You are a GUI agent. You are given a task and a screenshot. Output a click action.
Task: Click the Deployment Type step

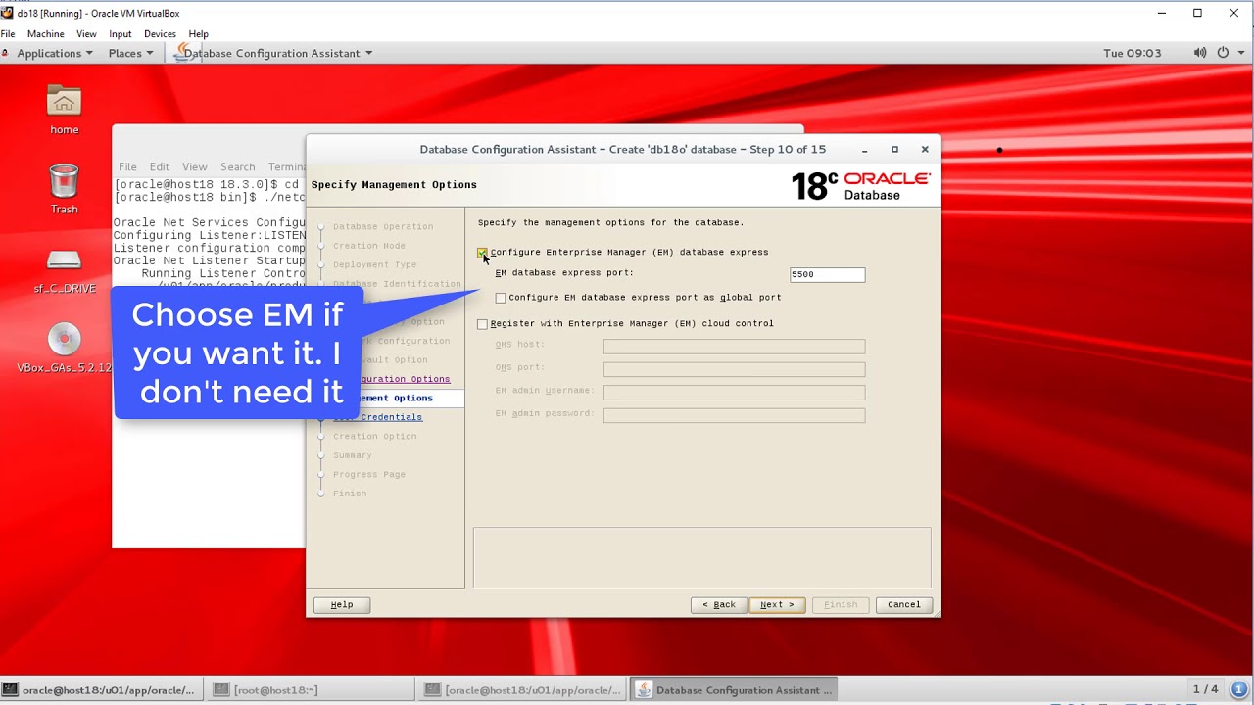374,264
